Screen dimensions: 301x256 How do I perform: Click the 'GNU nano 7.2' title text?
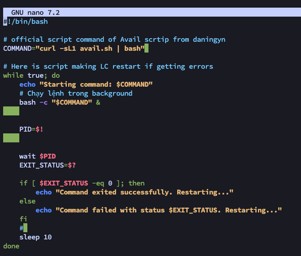coord(35,13)
